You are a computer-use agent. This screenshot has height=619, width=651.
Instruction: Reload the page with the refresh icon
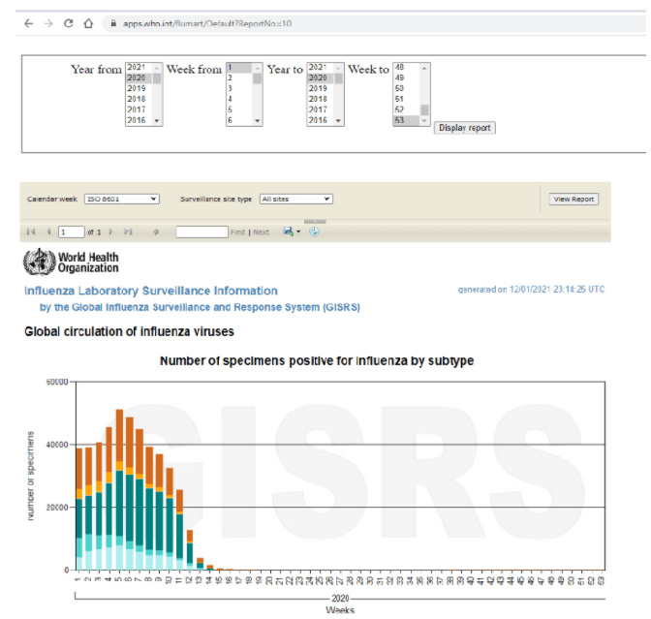pos(69,23)
